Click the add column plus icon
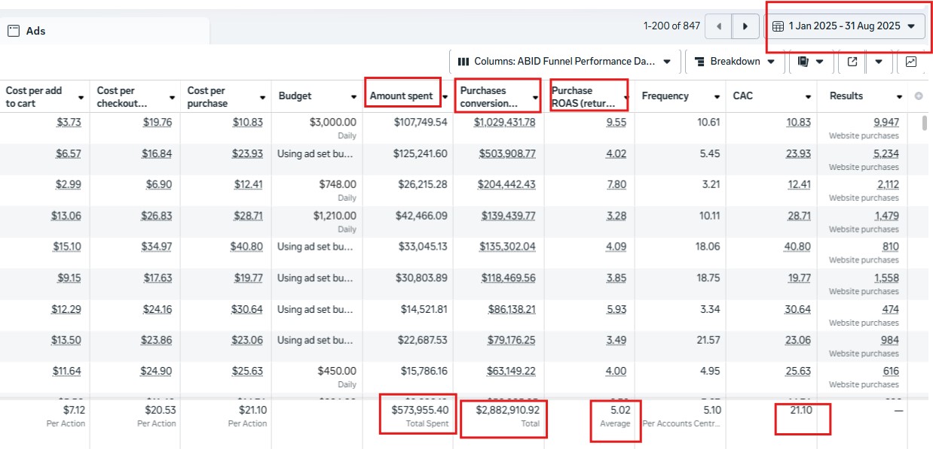 click(918, 96)
